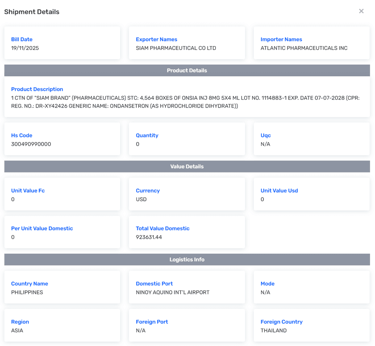Click the NINOY AQUINO INT'L AIRPORT port value

pos(173,293)
